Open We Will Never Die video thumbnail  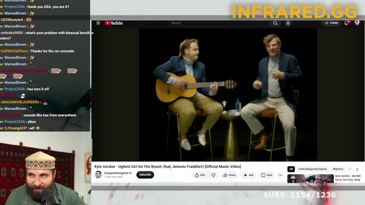coord(310,179)
